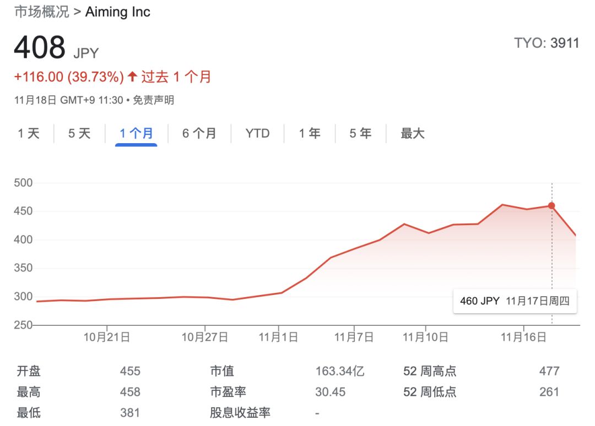Show the 最大 full history range
595x426 pixels.
[413, 133]
